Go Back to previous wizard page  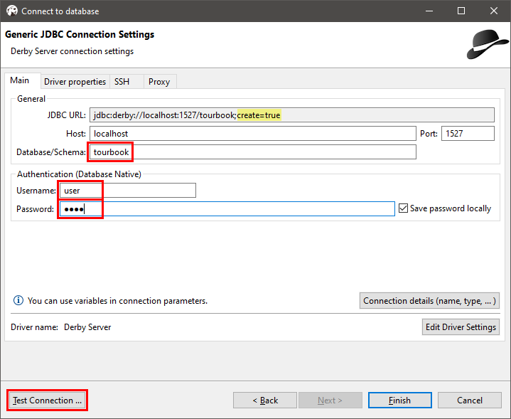point(265,401)
